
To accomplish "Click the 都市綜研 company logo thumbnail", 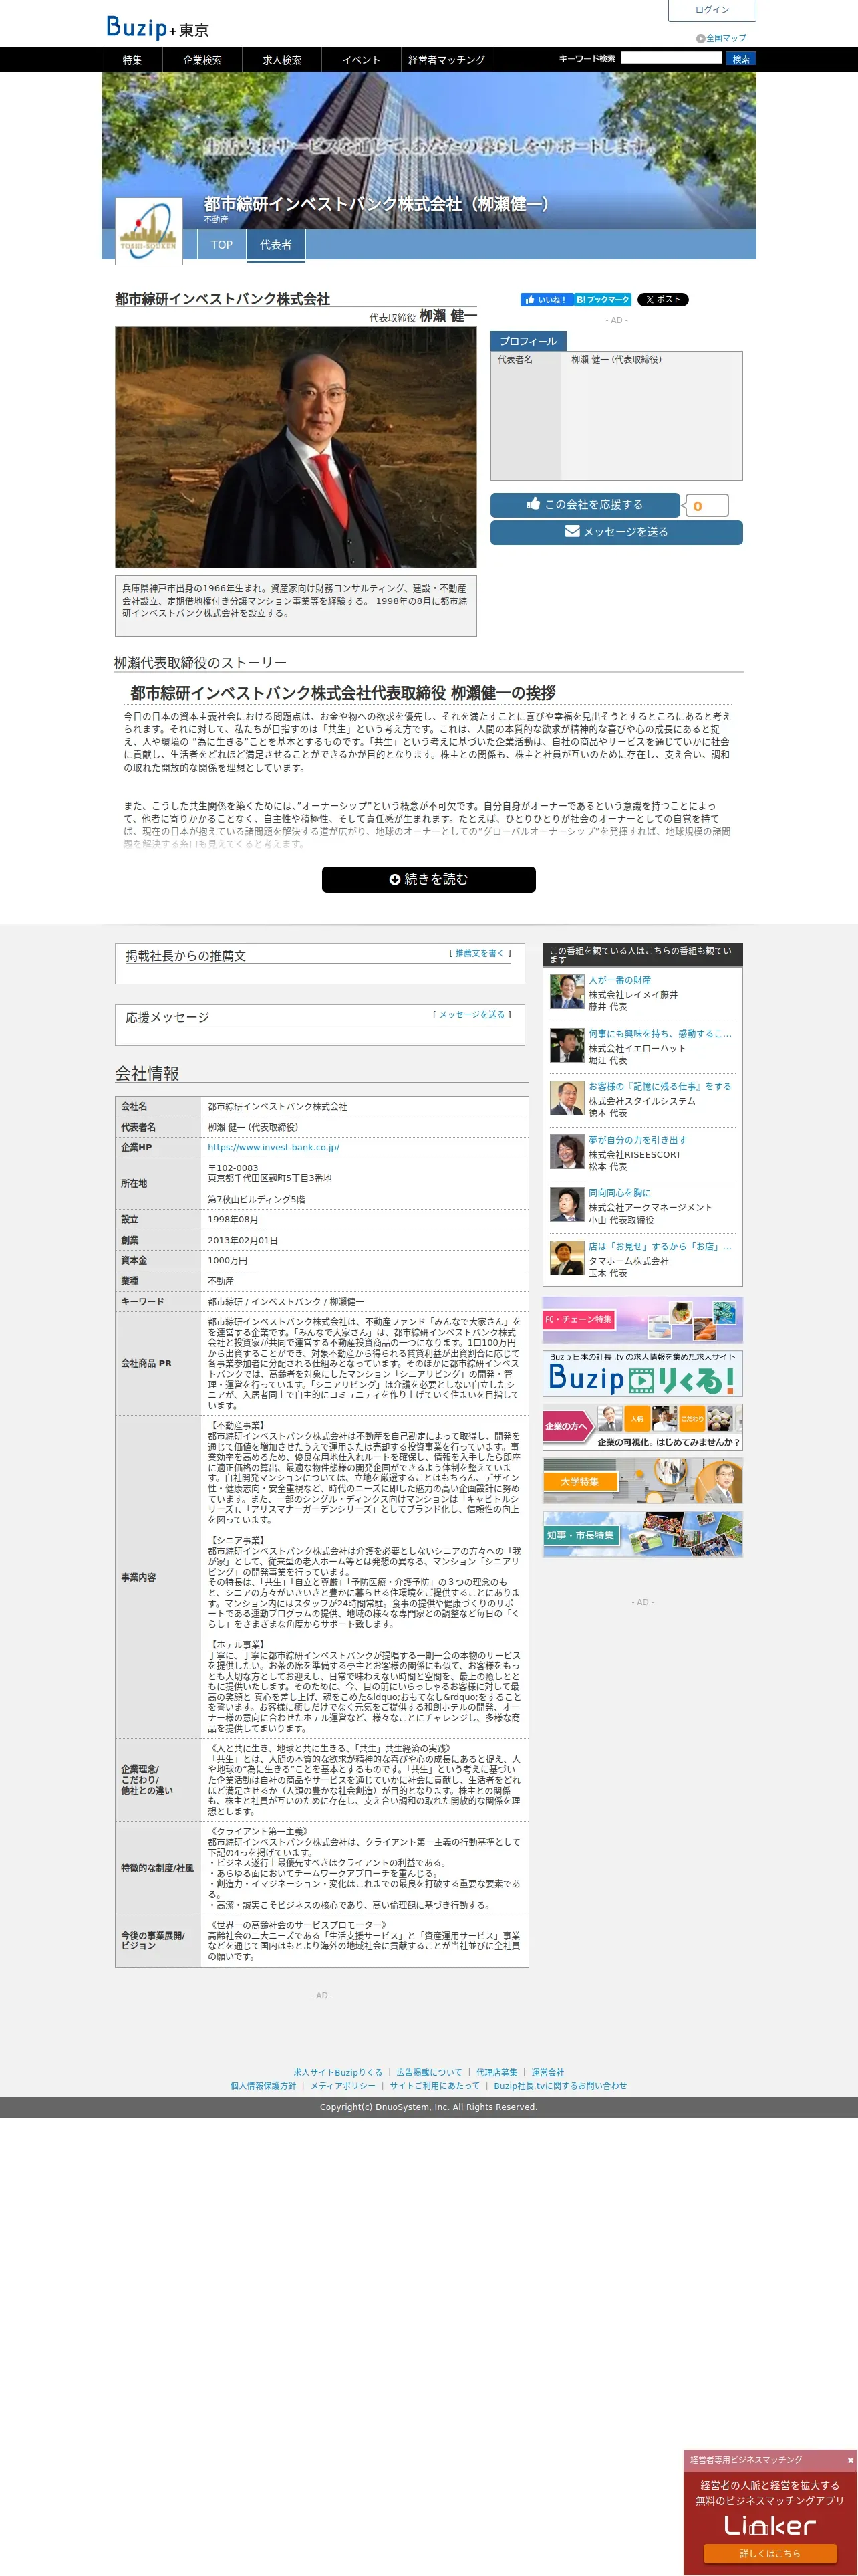I will pos(149,231).
